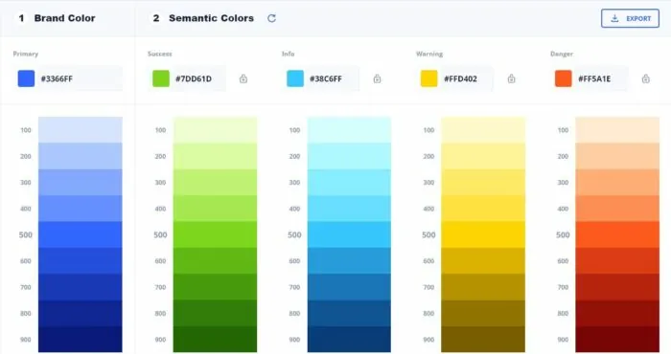Select the Danger 700 shade
Viewport: 671px width, 354px height.
point(617,287)
